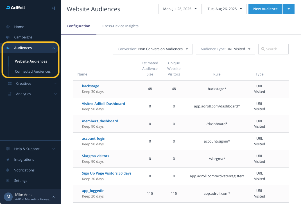The image size is (301, 204).
Task: Click the New Audience button
Action: click(x=265, y=9)
